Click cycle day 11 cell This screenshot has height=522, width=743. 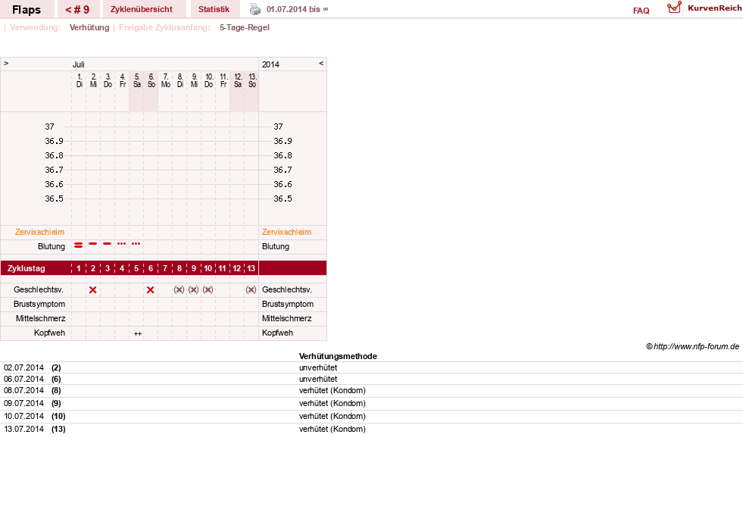222,268
